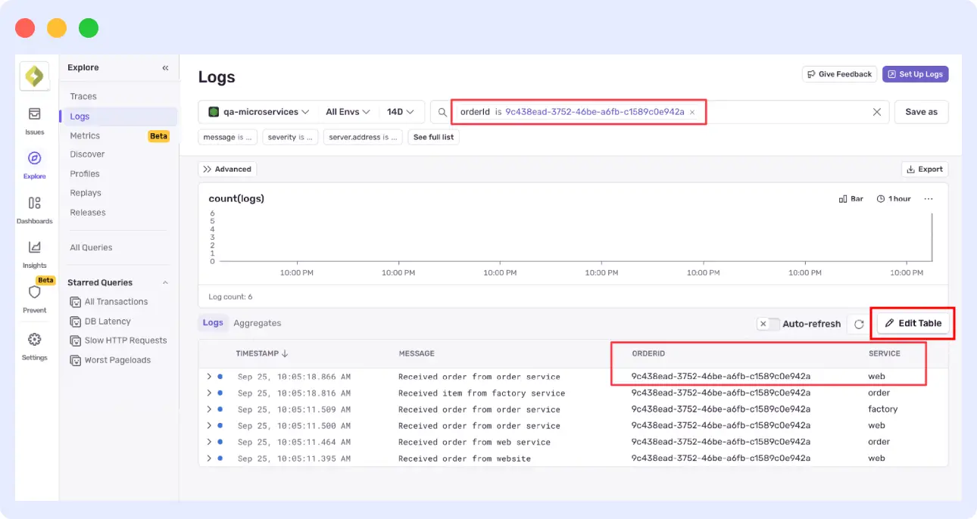Open Discover in Explore menu
The width and height of the screenshot is (977, 519).
click(87, 154)
